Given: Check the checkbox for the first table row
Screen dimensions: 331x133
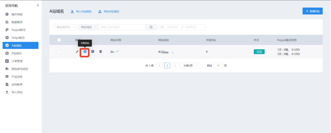Looking at the screenshot, I should coord(59,52).
